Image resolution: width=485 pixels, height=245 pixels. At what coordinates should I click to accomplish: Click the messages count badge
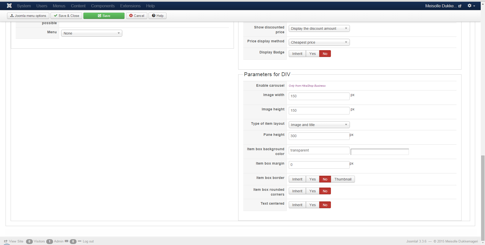coord(73,241)
